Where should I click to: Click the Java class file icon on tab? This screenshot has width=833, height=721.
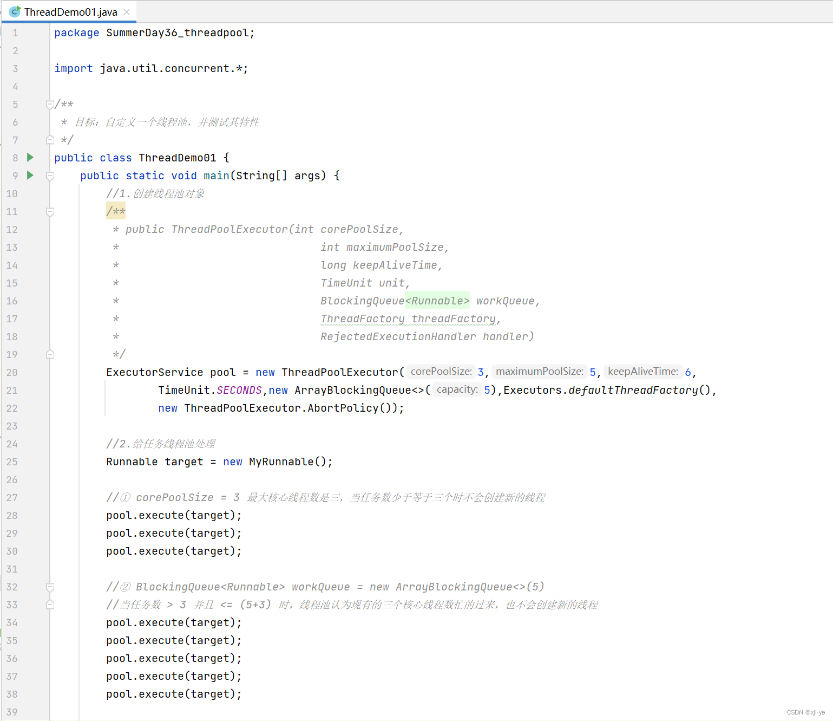pyautogui.click(x=15, y=12)
